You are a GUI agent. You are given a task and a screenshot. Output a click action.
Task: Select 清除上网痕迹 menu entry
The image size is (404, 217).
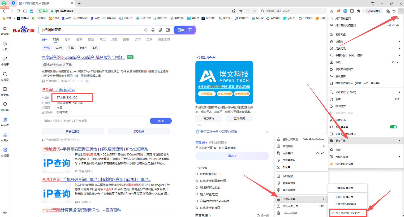[301, 139]
